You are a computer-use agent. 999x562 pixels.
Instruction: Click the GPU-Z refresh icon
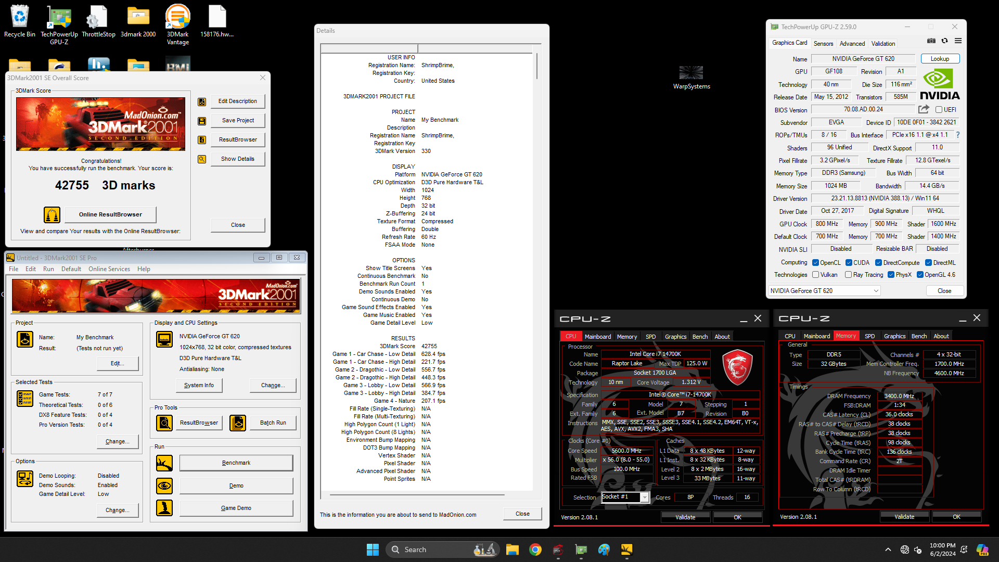tap(945, 41)
